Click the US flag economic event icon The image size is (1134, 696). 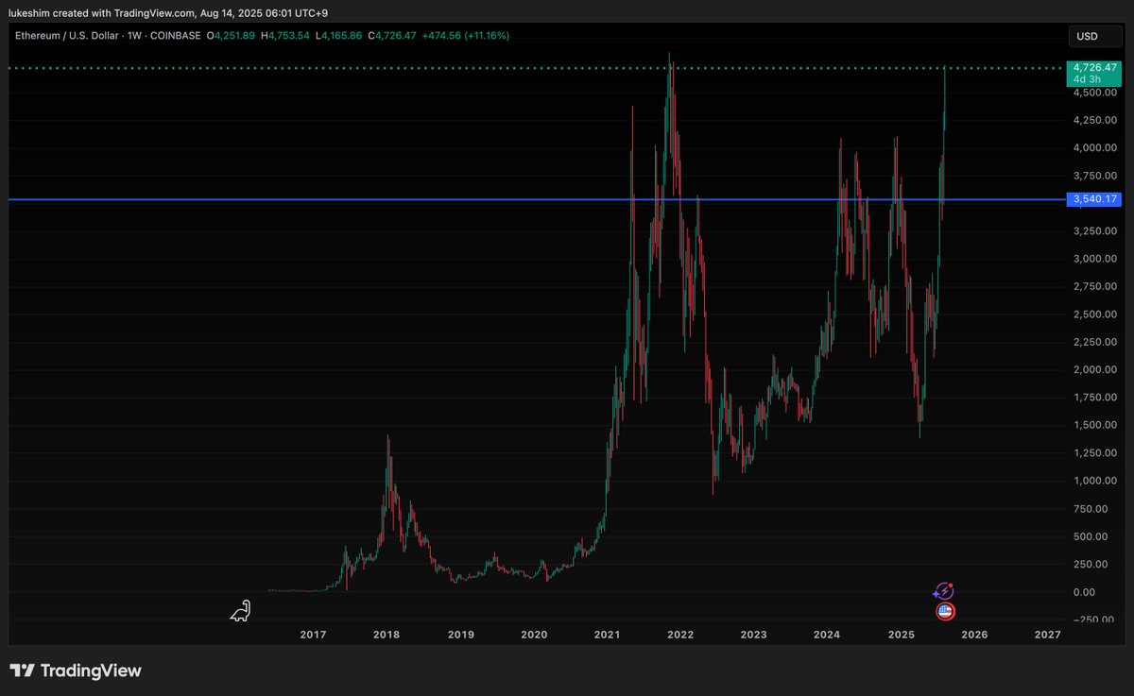944,611
